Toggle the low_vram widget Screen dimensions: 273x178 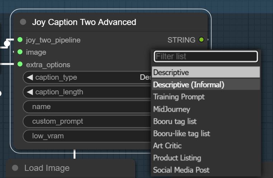click(x=87, y=136)
